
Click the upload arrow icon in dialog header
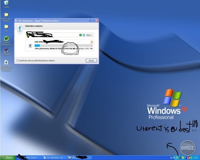pos(20,29)
